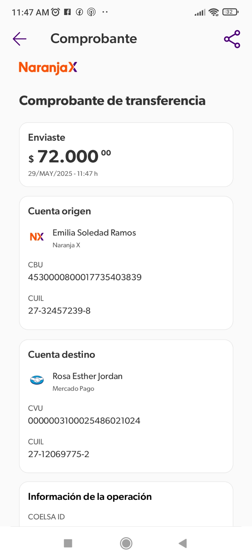Select the origin CBU number
Image resolution: width=252 pixels, height=560 pixels.
[85, 277]
